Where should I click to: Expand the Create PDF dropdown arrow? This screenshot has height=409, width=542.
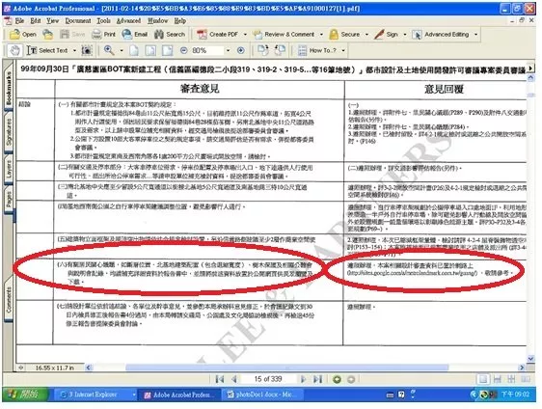[245, 34]
